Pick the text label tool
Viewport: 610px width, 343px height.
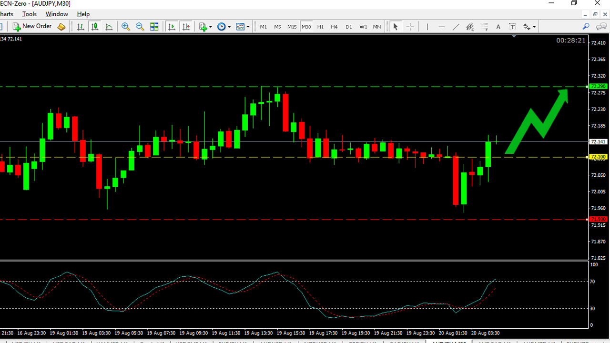pos(513,27)
